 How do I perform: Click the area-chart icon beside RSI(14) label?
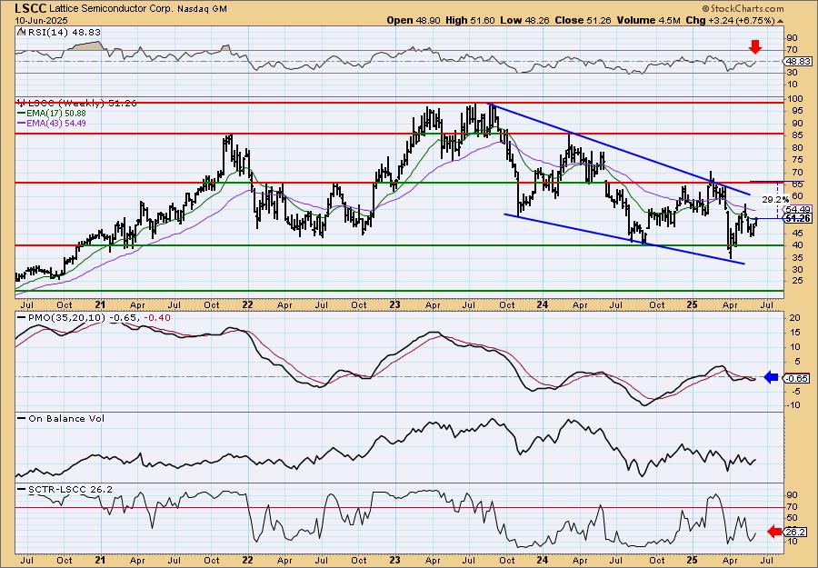coord(21,32)
